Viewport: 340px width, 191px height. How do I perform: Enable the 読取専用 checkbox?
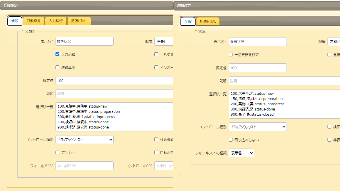(x=58, y=67)
